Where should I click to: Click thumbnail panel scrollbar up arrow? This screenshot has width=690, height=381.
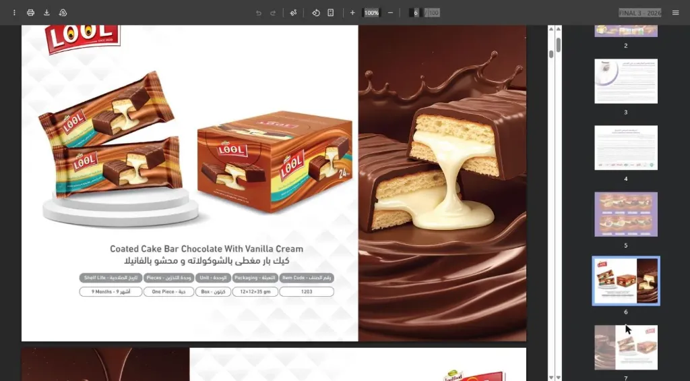[x=559, y=28]
